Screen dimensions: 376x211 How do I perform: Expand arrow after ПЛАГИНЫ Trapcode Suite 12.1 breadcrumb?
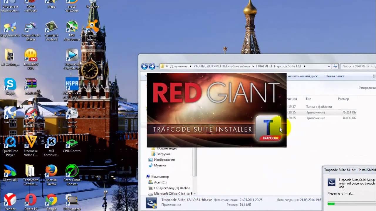tap(305, 66)
